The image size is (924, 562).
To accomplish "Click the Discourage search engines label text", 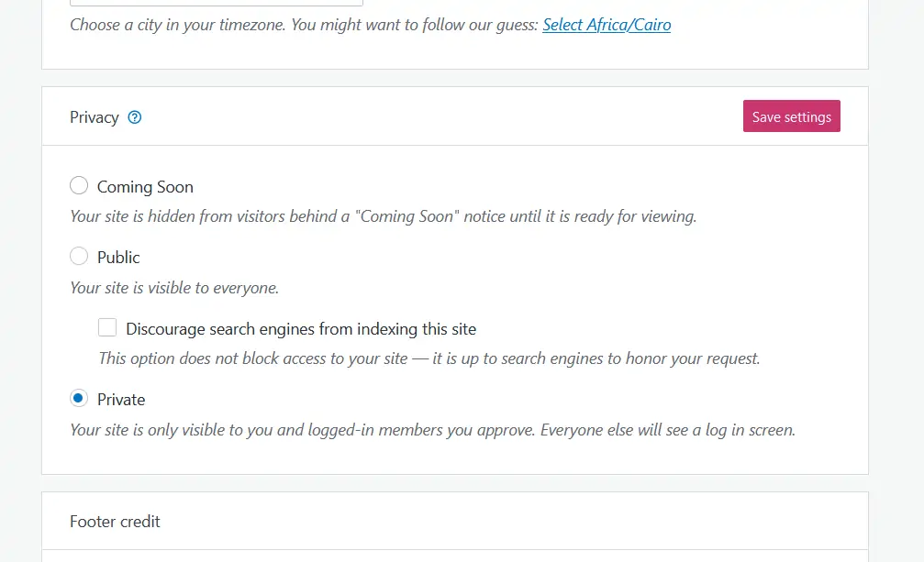I will pos(301,328).
